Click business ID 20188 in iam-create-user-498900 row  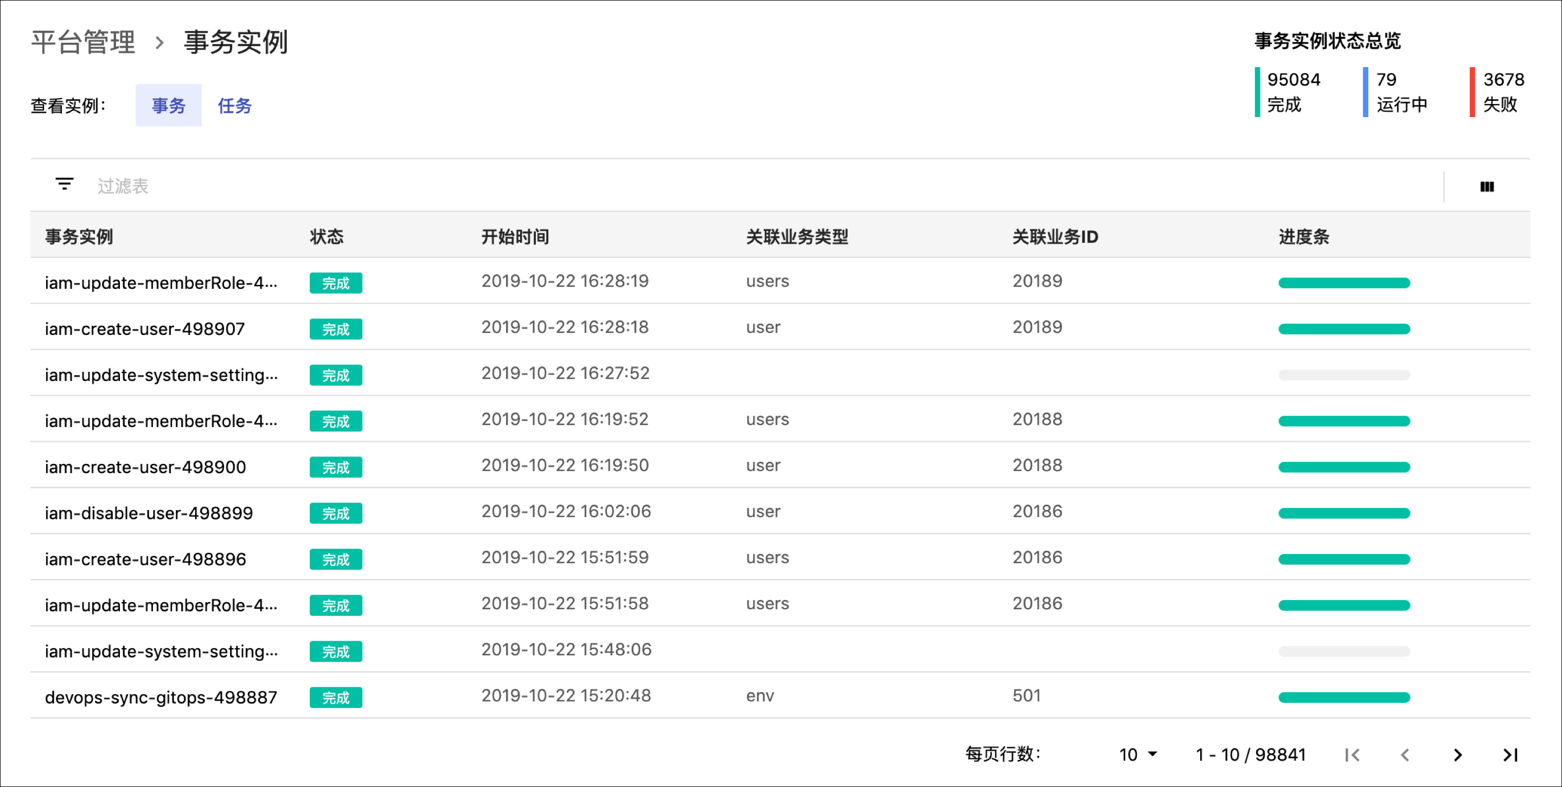click(1038, 465)
